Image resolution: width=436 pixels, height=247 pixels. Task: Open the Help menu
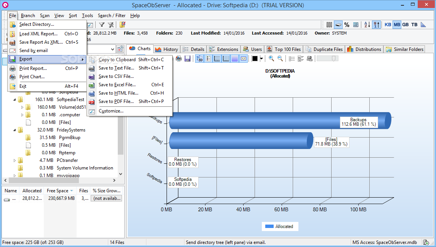click(x=135, y=16)
